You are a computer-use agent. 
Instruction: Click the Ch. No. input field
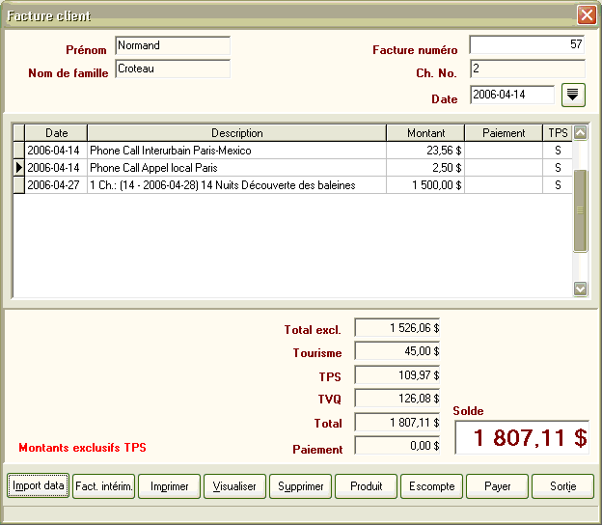(527, 69)
